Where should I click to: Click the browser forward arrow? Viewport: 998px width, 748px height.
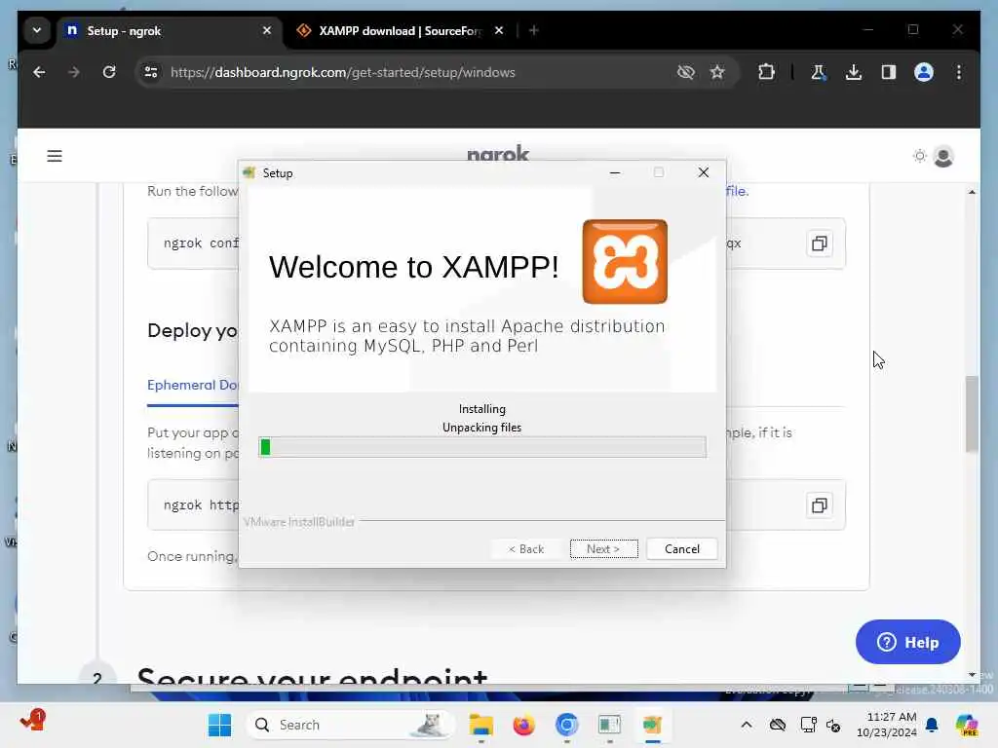tap(74, 72)
